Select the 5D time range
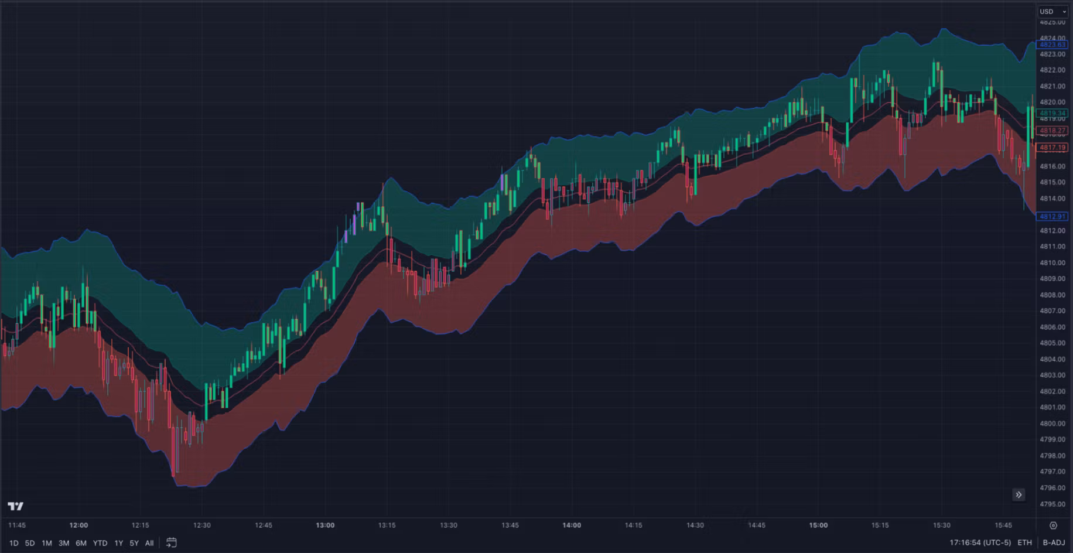This screenshot has height=553, width=1073. 30,543
